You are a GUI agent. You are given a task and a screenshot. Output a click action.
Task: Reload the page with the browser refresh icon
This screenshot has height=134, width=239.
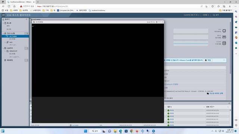[x=9, y=6]
